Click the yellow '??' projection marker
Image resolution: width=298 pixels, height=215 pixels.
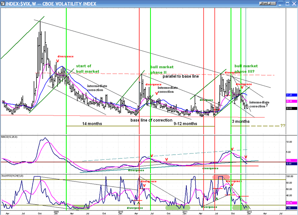coord(283,126)
